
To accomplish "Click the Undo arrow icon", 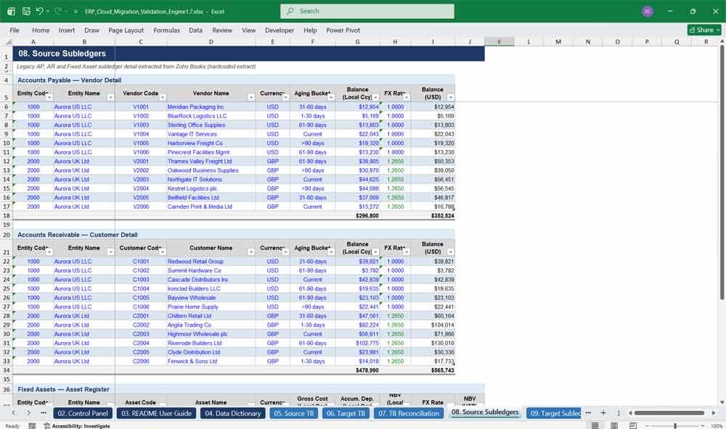I will pos(40,11).
